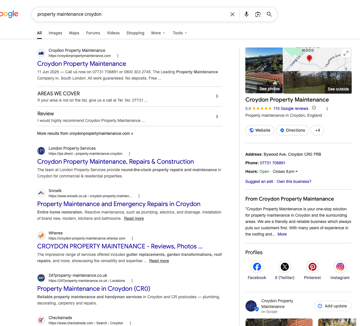Open 'Croydon Property Maintenance, Repairs & Construction' result
This screenshot has width=360, height=326.
pos(116,161)
